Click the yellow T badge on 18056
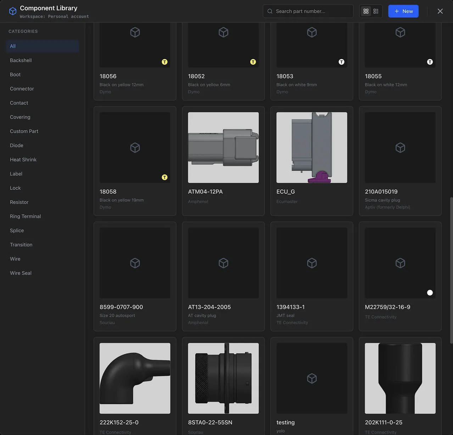The image size is (453, 435). click(164, 62)
